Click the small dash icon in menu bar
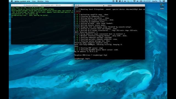The height and width of the screenshot is (99, 176). 125,1
